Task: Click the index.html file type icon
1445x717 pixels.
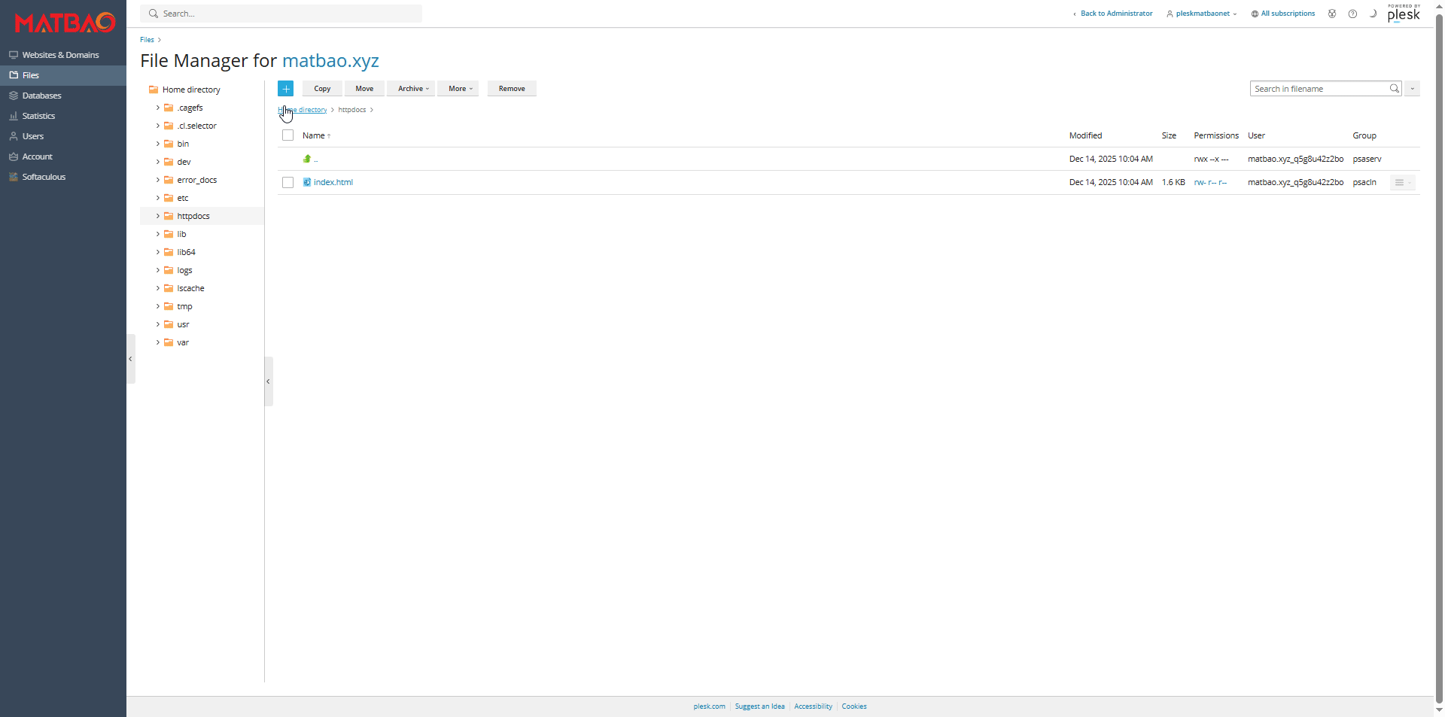Action: [x=307, y=182]
